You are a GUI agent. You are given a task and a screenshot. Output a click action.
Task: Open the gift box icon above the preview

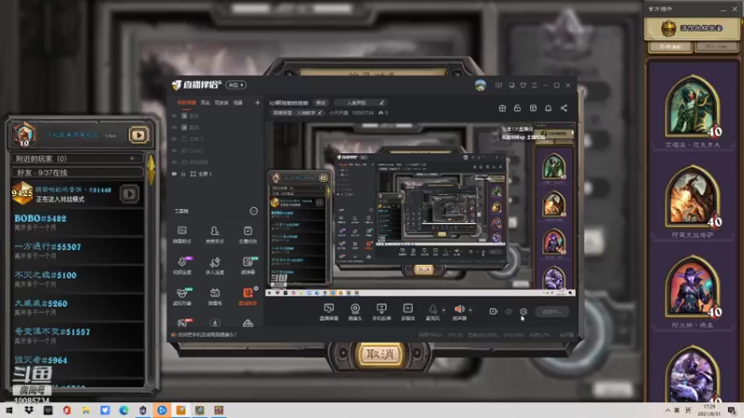502,108
